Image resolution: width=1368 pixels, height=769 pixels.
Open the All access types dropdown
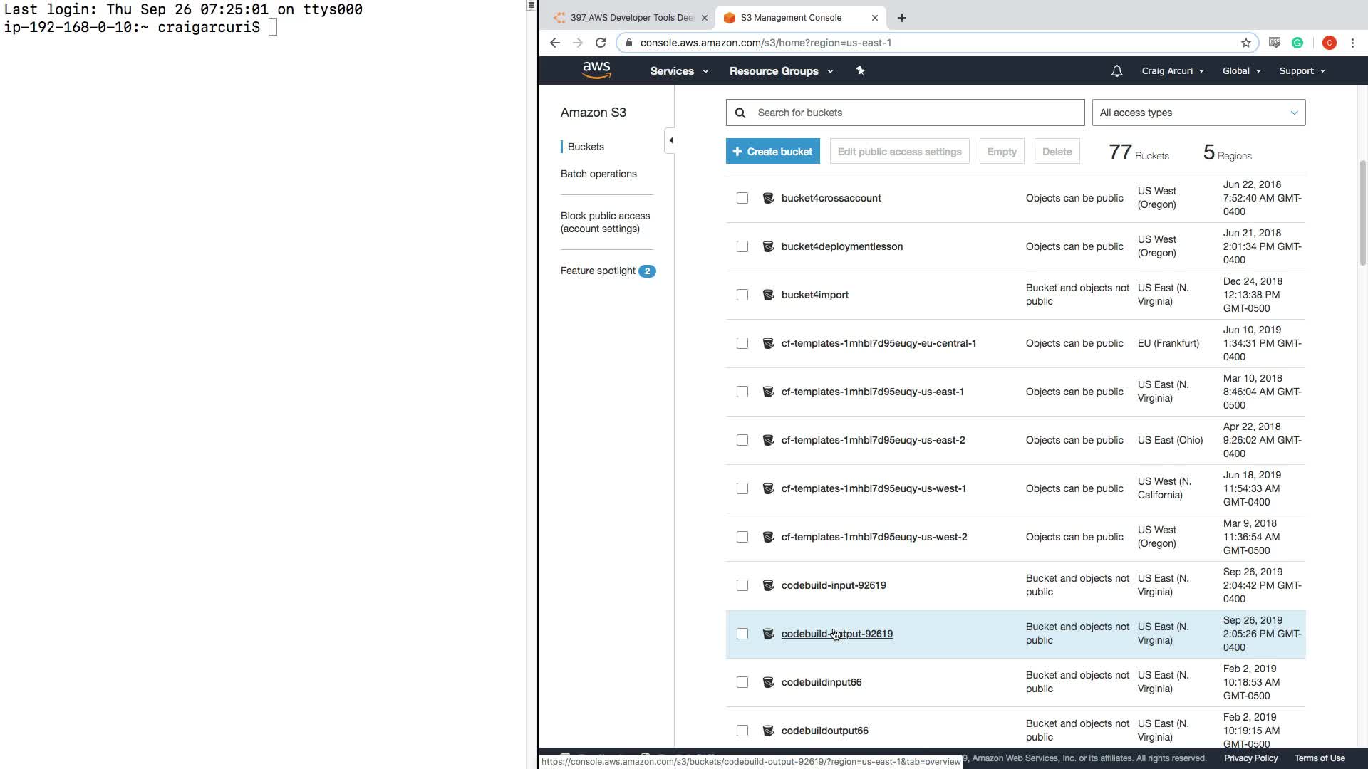(1198, 113)
